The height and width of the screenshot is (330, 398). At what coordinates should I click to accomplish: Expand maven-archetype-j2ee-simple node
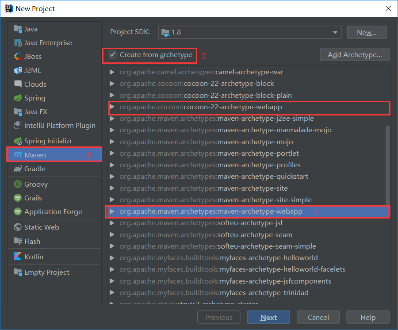pos(112,119)
